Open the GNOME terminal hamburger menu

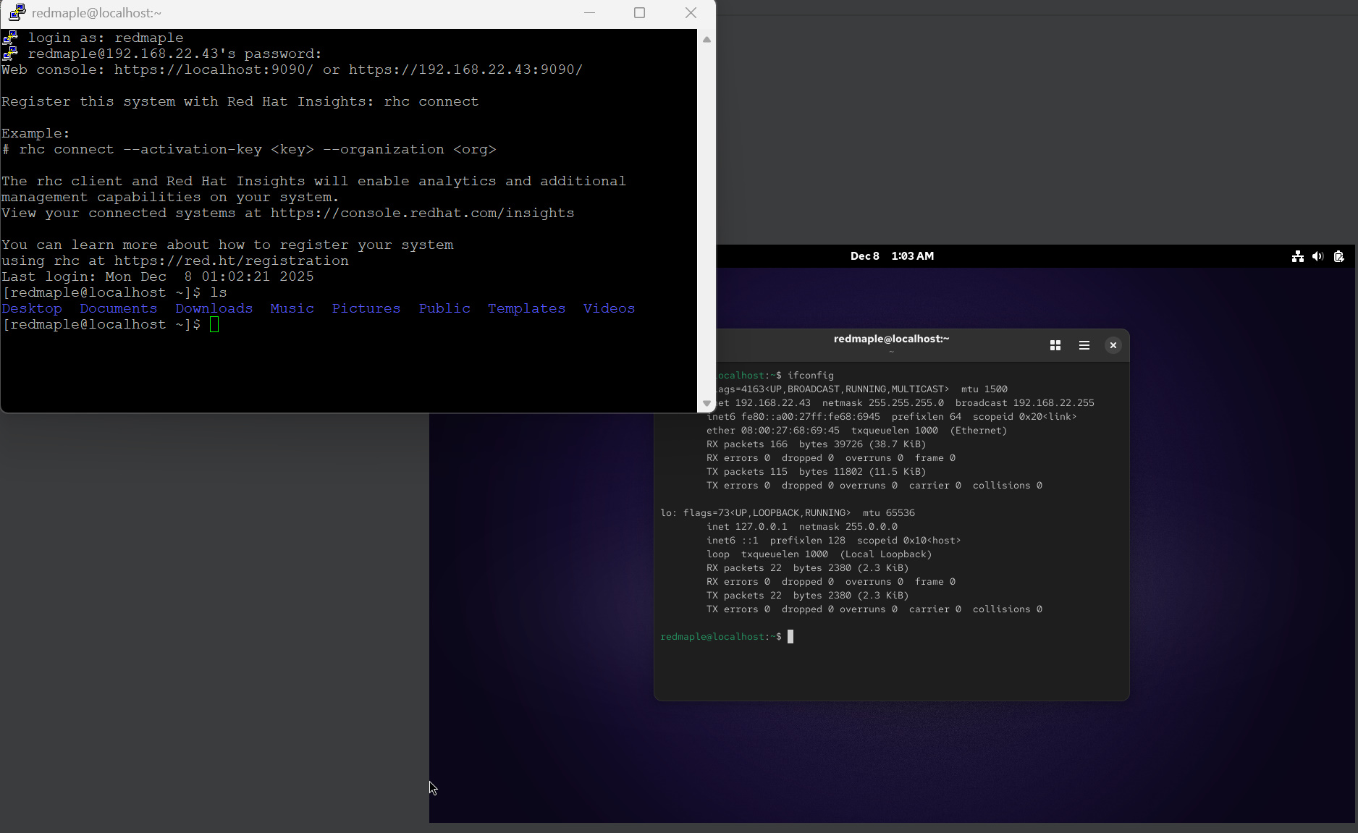(1084, 345)
